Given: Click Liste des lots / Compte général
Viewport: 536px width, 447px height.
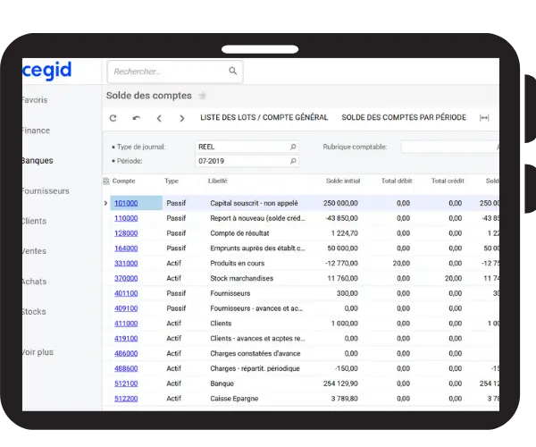Looking at the screenshot, I should (x=264, y=118).
